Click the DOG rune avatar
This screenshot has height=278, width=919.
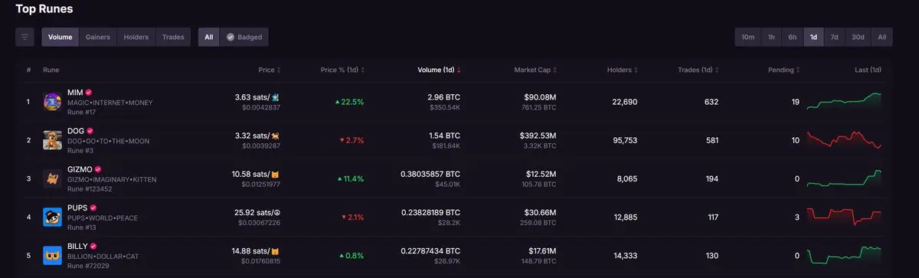click(x=52, y=140)
